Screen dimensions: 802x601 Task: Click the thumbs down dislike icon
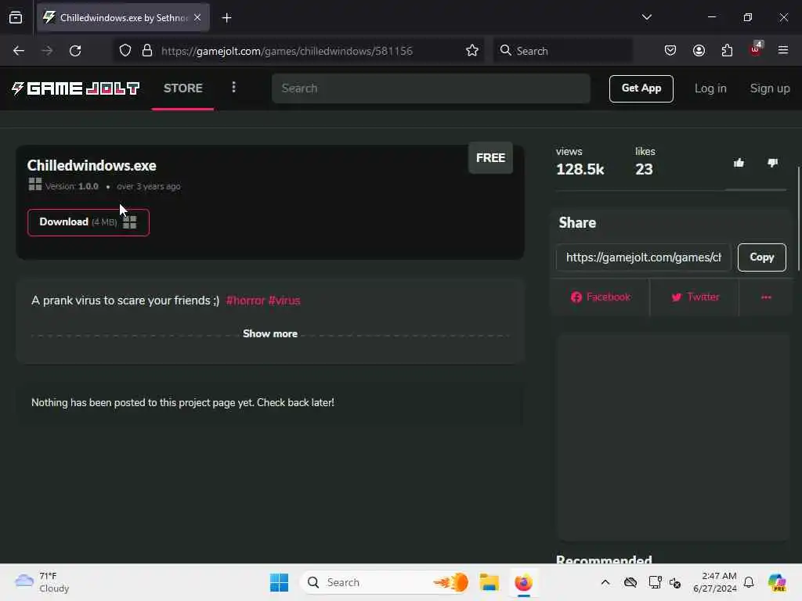click(772, 163)
